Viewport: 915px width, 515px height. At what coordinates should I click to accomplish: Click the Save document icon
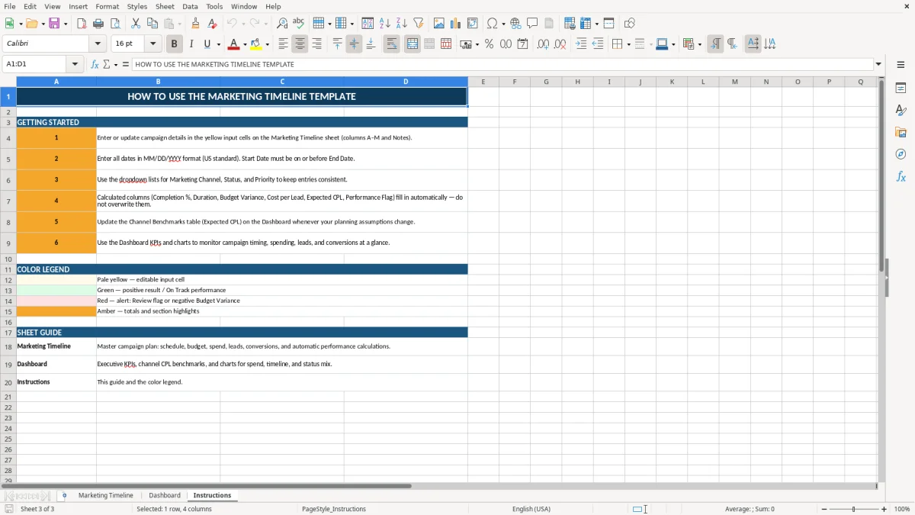coord(54,24)
